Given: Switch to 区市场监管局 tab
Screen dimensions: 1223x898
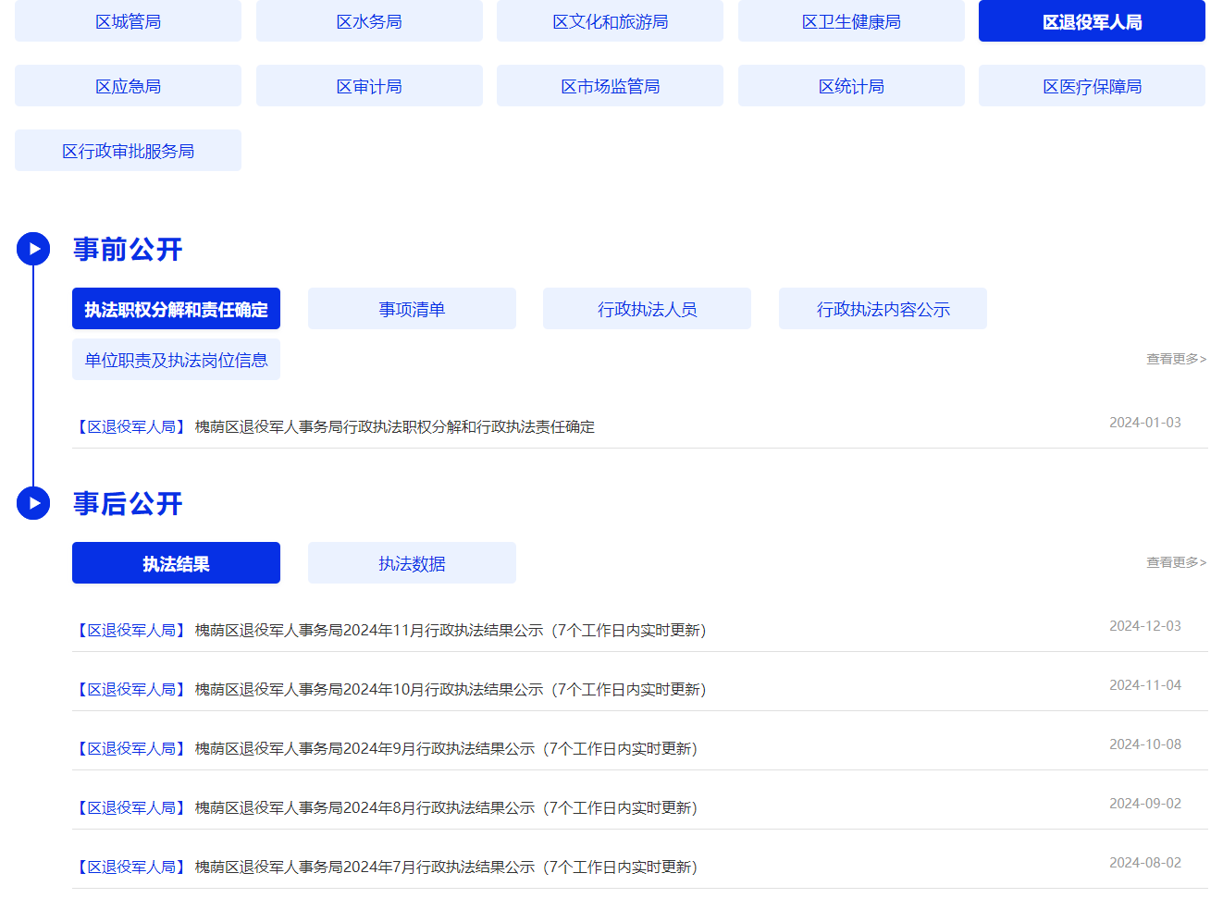Looking at the screenshot, I should click(x=610, y=86).
